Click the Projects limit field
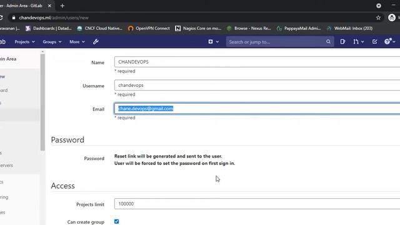This screenshot has height=225, width=400. pyautogui.click(x=257, y=204)
